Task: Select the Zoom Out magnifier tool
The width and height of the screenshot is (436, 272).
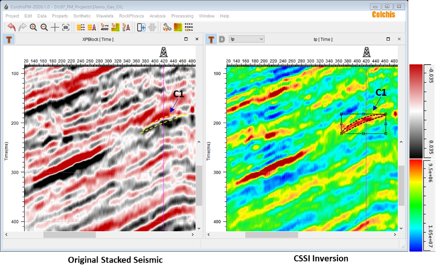Action: (44, 27)
